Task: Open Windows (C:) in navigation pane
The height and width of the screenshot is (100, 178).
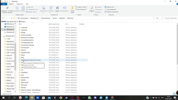Action: 10,29
